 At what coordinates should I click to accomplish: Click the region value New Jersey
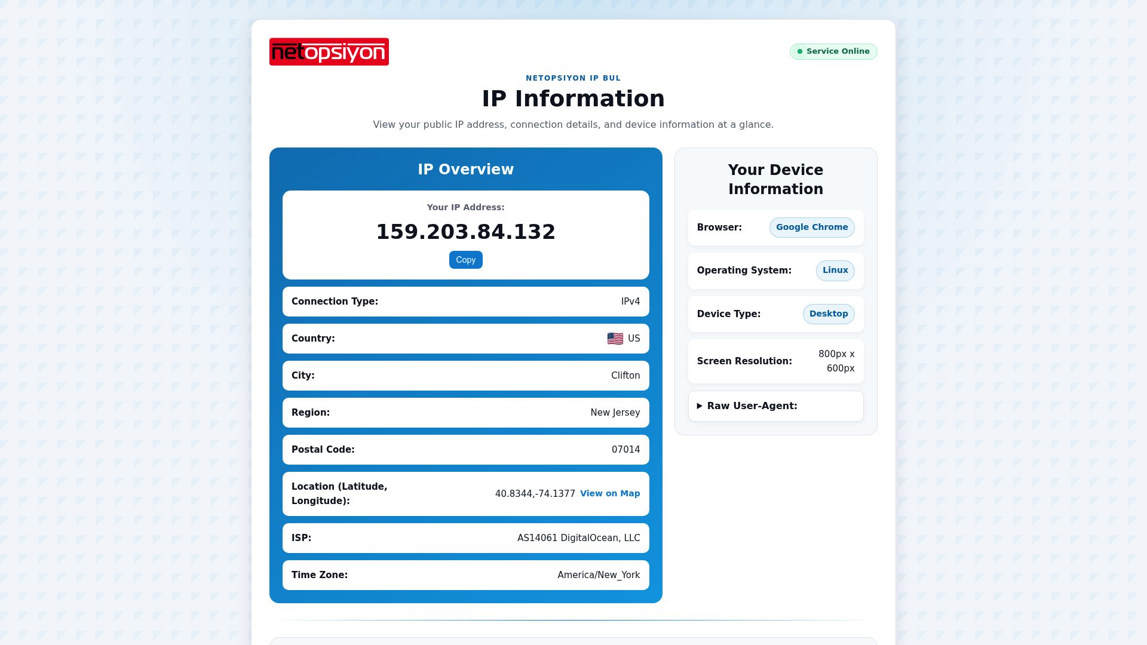pyautogui.click(x=615, y=413)
